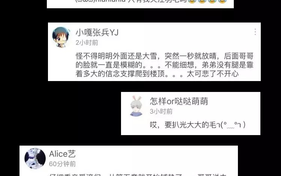This screenshot has height=176, width=281.
Task: Click the 2小时前 timestamp
Action: (x=87, y=43)
